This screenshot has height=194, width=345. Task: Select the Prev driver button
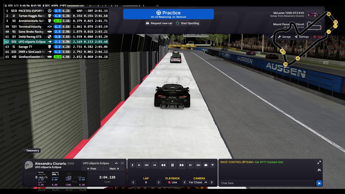pyautogui.click(x=92, y=169)
